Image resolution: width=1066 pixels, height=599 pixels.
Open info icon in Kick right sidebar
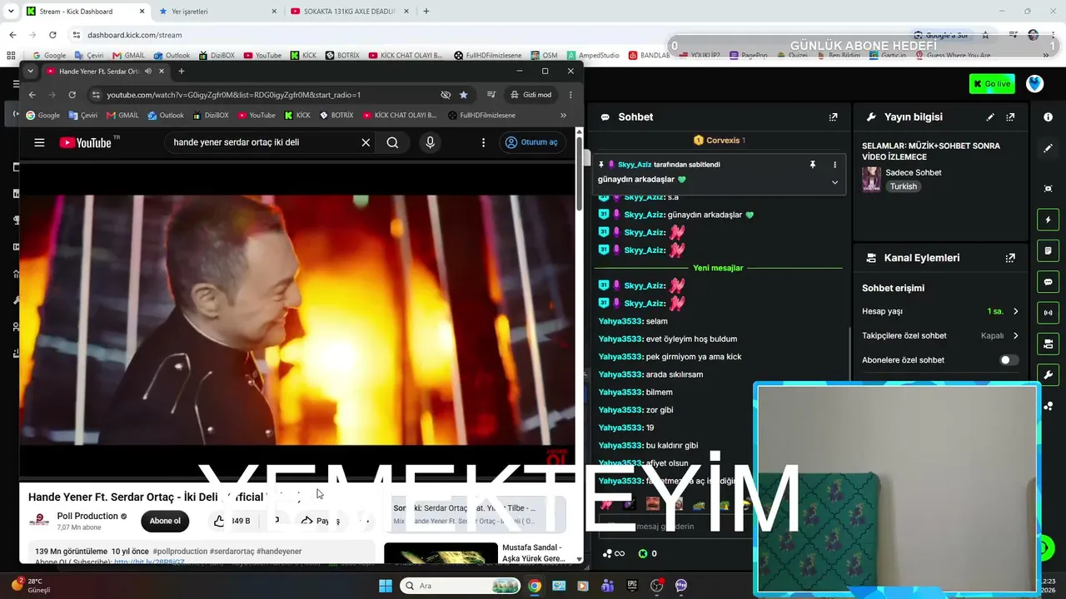[x=1048, y=117]
